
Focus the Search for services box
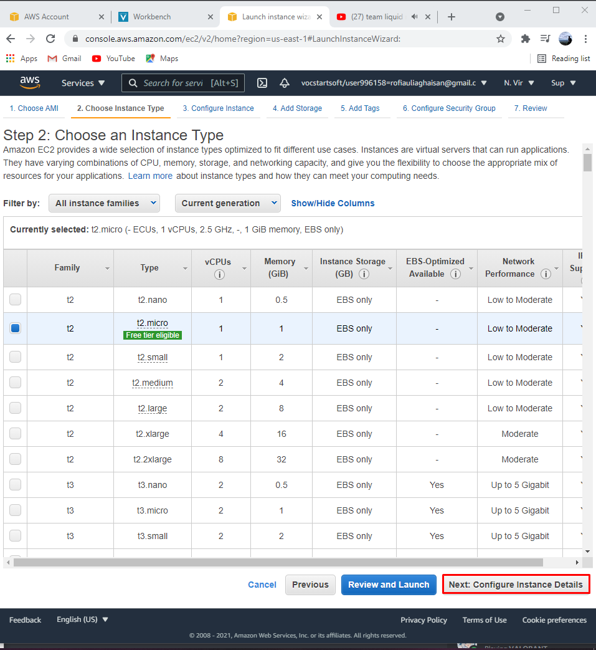[183, 83]
